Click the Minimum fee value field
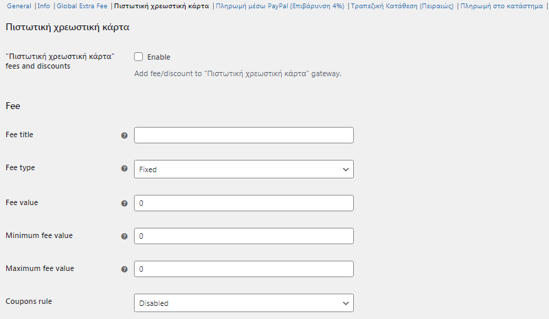 click(x=244, y=236)
